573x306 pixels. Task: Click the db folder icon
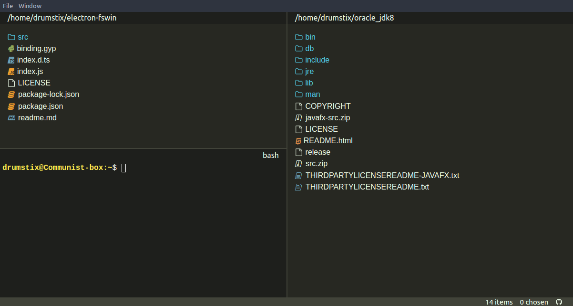tap(299, 48)
